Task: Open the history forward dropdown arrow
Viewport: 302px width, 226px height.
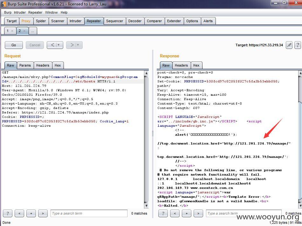Action: pyautogui.click(x=78, y=45)
